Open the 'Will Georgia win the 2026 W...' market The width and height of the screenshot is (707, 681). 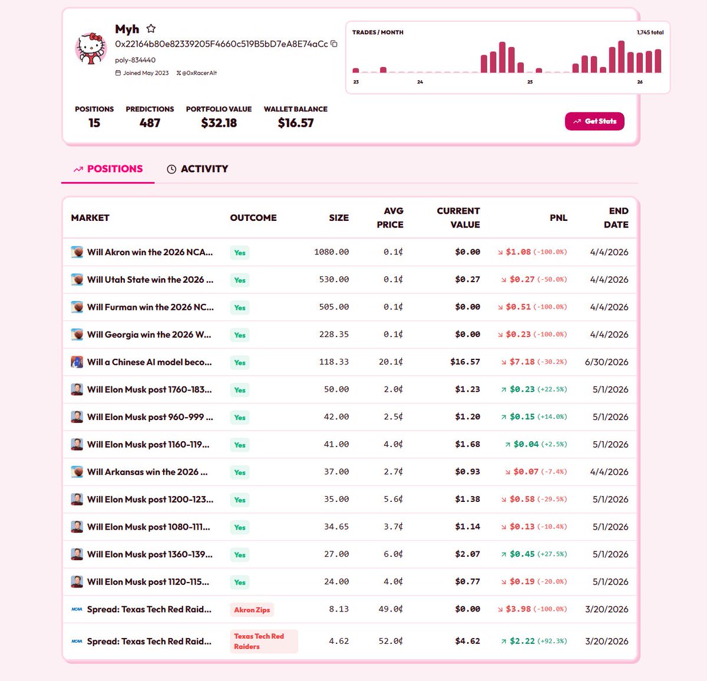pos(149,335)
